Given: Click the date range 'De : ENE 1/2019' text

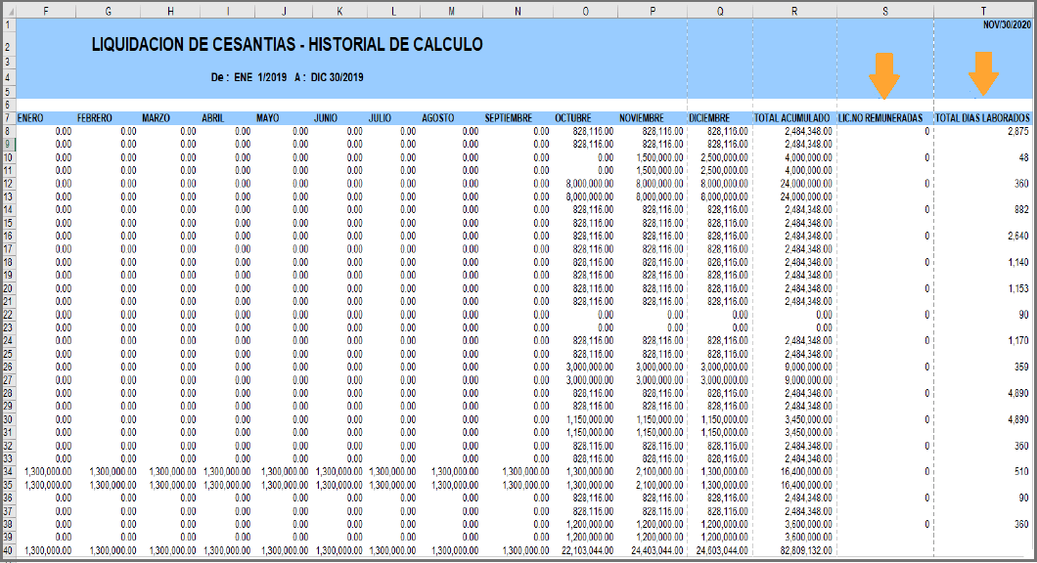Looking at the screenshot, I should 248,77.
